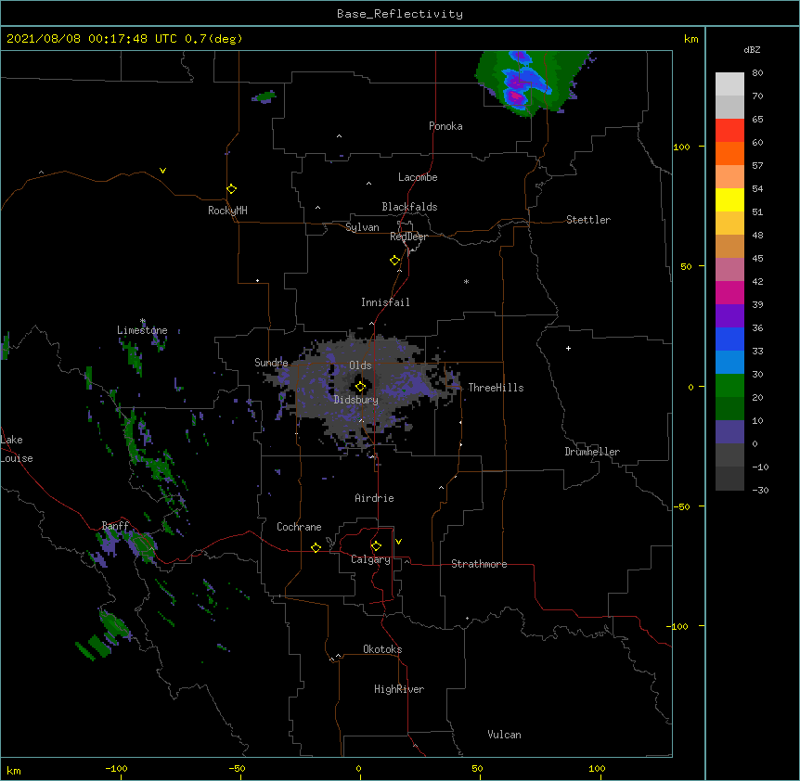Click the yellow V marker northwest of RockyMH
This screenshot has width=800, height=781.
(162, 171)
